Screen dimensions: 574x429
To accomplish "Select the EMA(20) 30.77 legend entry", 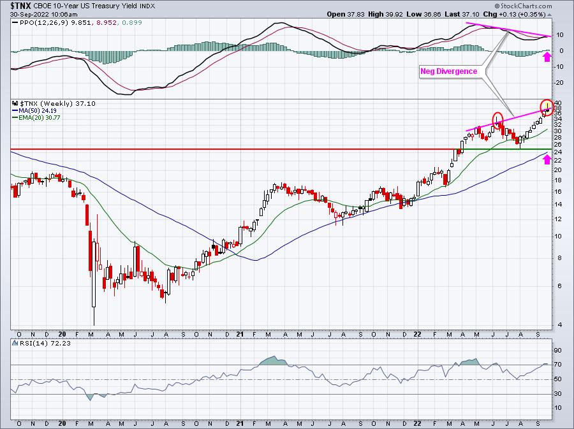I will point(36,118).
